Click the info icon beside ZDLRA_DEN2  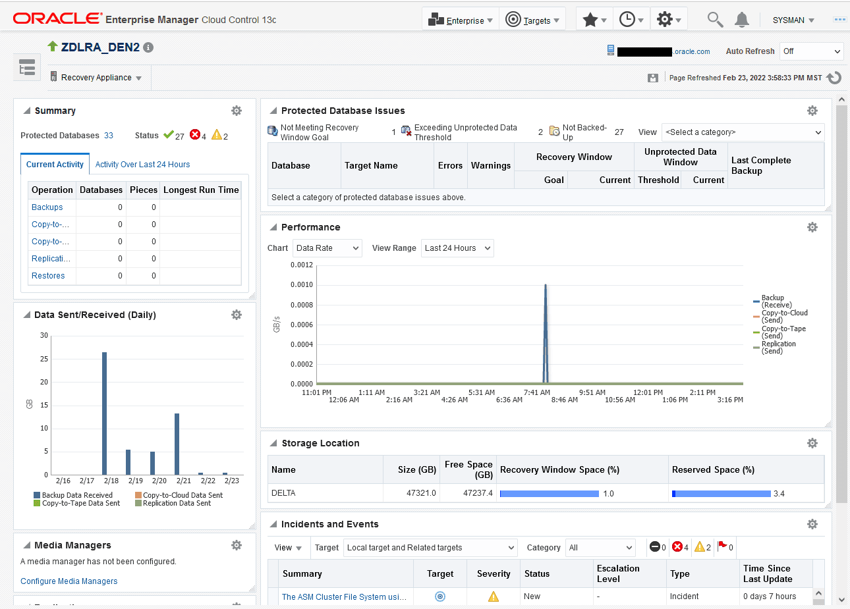148,47
